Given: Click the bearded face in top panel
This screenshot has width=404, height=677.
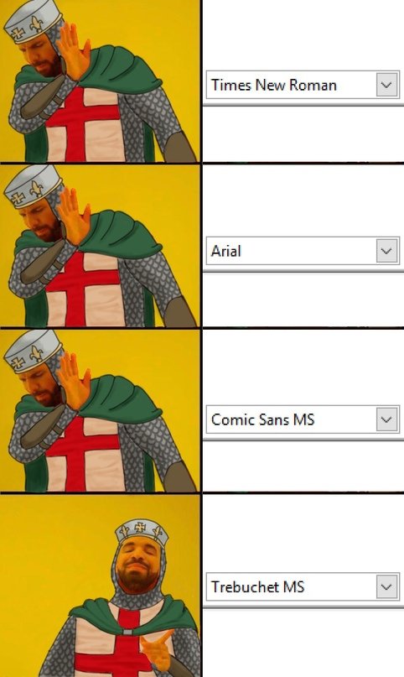Looking at the screenshot, I should [43, 56].
